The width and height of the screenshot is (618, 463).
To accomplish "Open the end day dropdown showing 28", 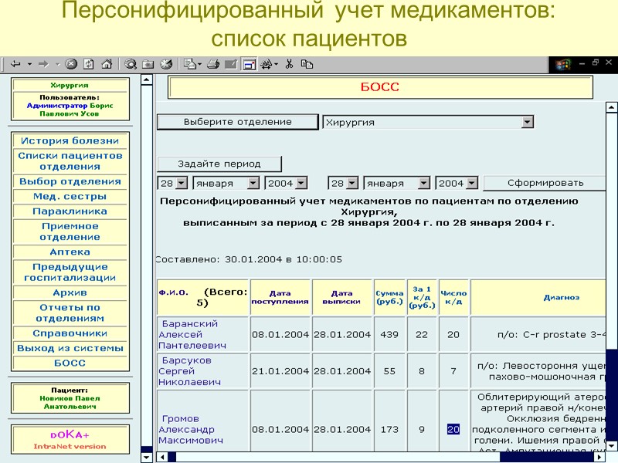I will tap(343, 183).
